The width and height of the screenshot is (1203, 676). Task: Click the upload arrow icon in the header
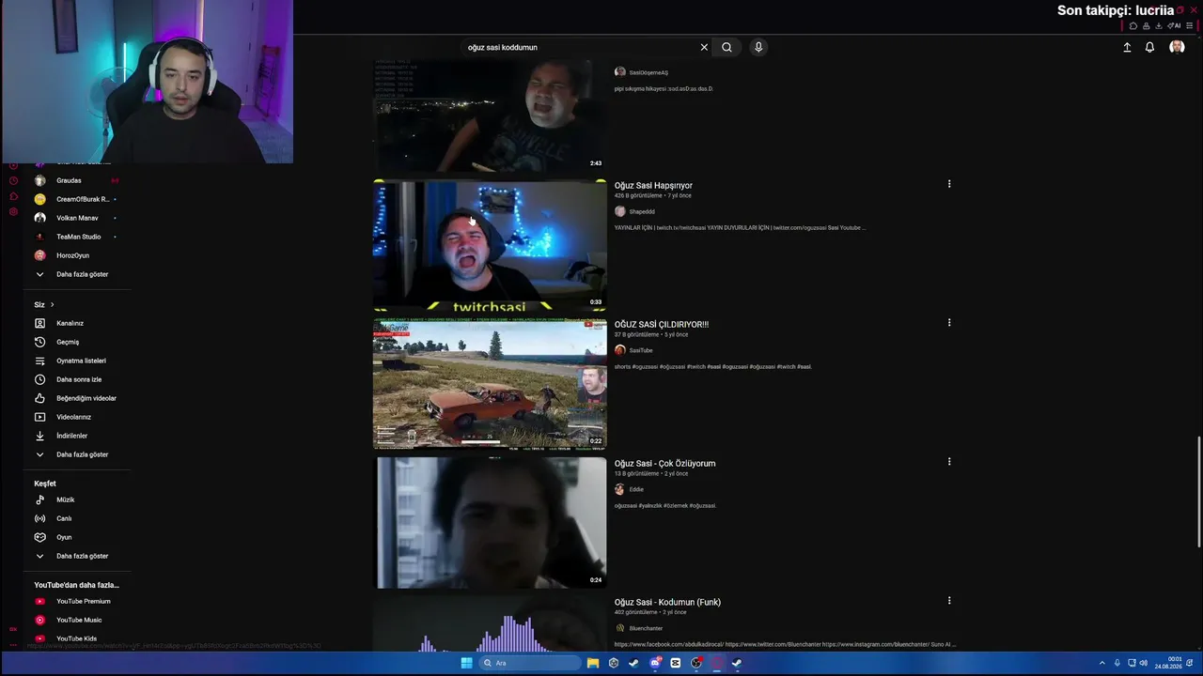(x=1127, y=47)
